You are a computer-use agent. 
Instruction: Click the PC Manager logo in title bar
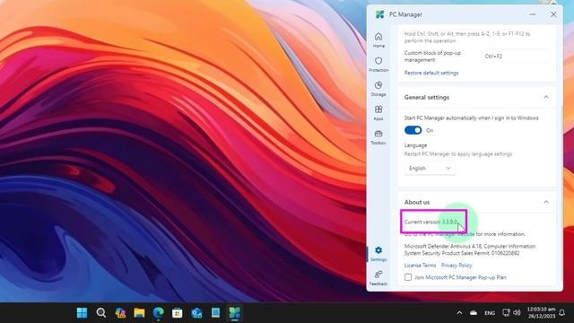tap(379, 14)
